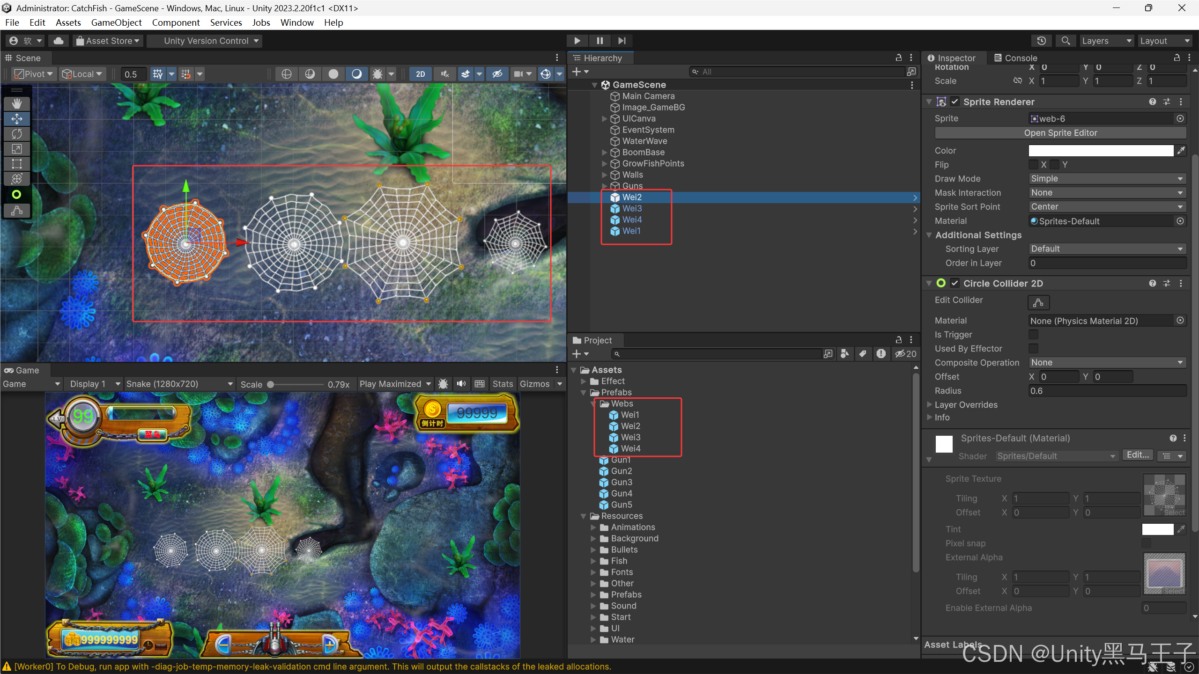
Task: Open the GameObject menu
Action: click(116, 22)
